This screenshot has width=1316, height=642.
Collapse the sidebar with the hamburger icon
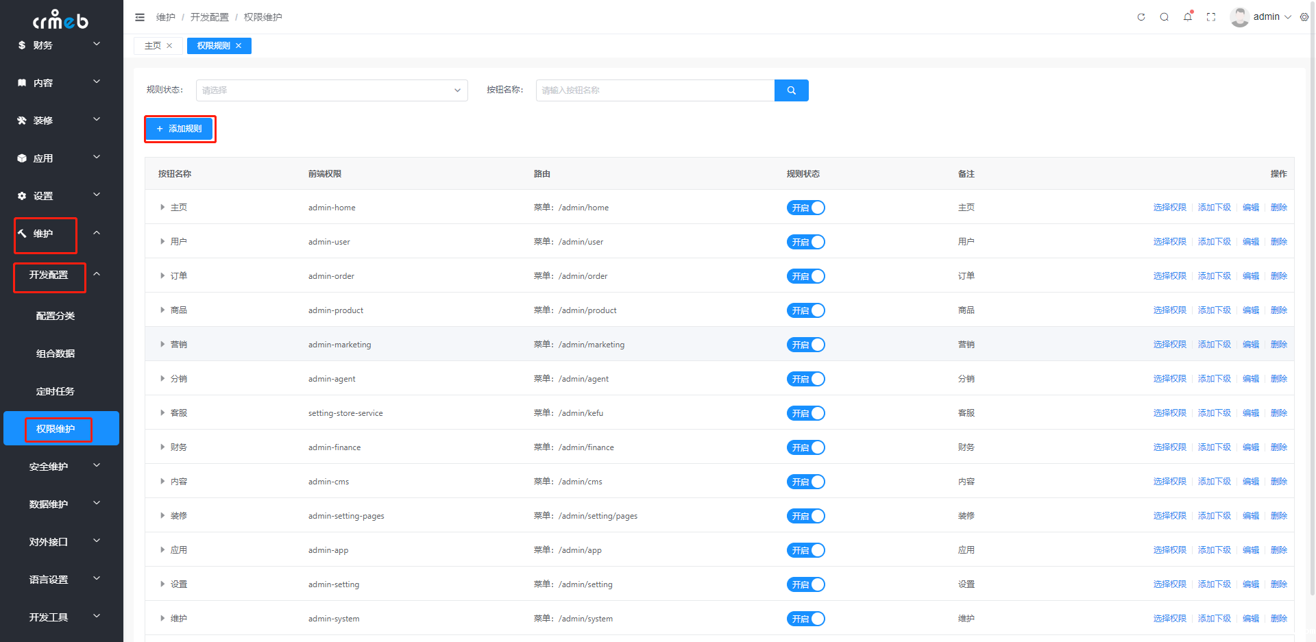[140, 17]
